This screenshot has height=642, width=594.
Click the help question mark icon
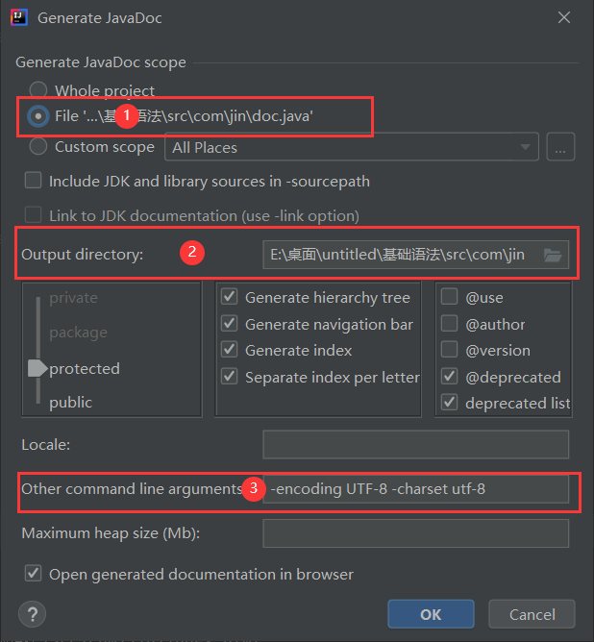(32, 614)
